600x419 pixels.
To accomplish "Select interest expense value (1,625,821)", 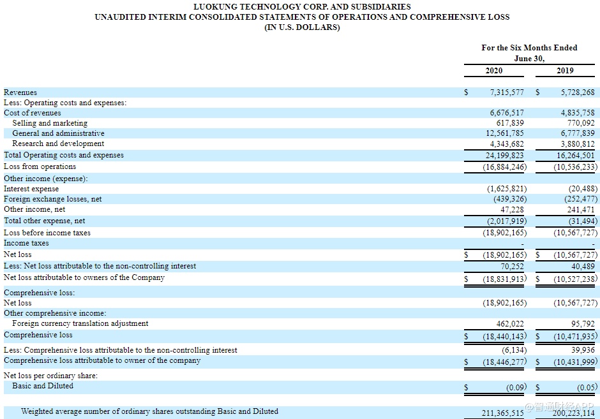I will (x=507, y=189).
